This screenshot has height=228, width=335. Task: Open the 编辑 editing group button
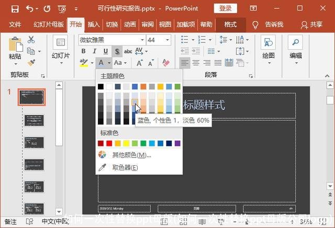[296, 50]
